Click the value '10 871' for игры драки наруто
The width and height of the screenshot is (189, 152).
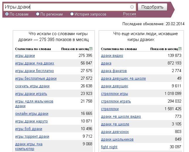click(x=86, y=121)
